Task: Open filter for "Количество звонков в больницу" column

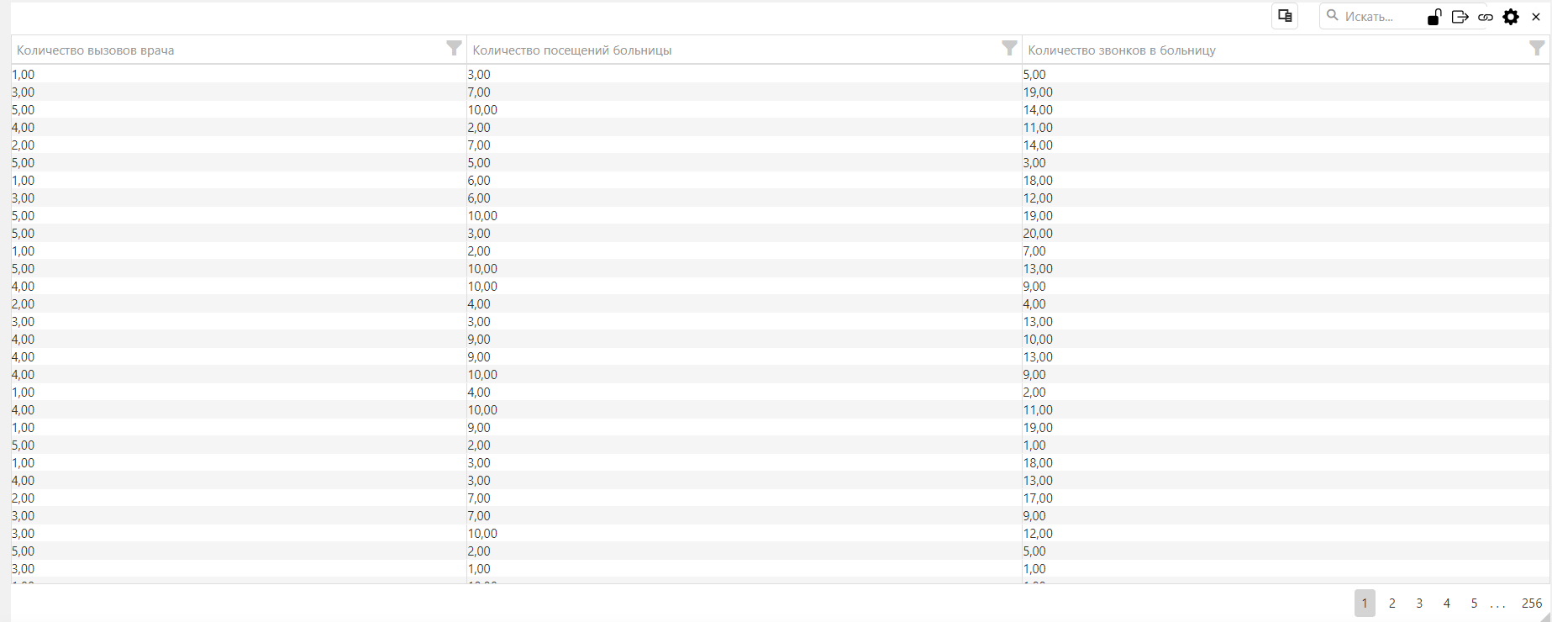Action: pos(1536,49)
